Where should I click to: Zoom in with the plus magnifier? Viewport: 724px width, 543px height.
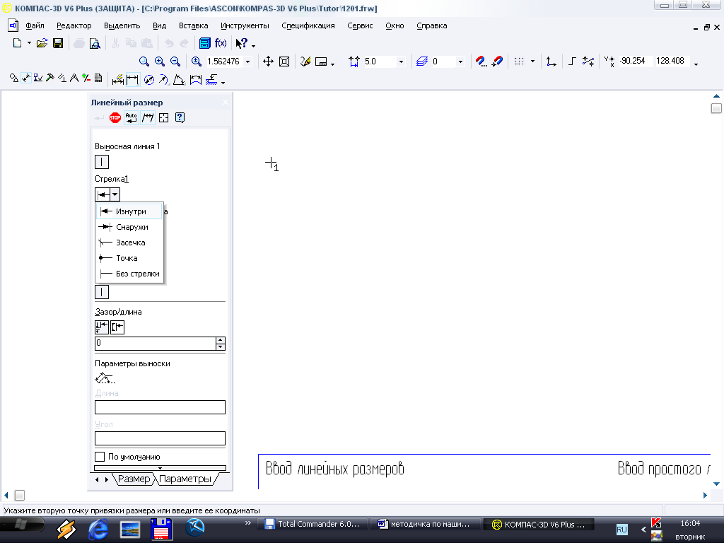160,62
